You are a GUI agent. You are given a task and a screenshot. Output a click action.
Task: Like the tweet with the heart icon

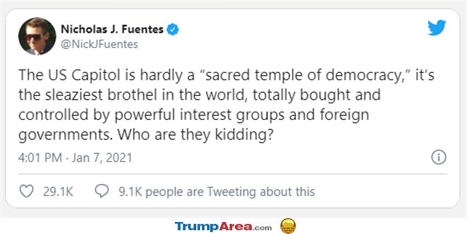tap(27, 192)
